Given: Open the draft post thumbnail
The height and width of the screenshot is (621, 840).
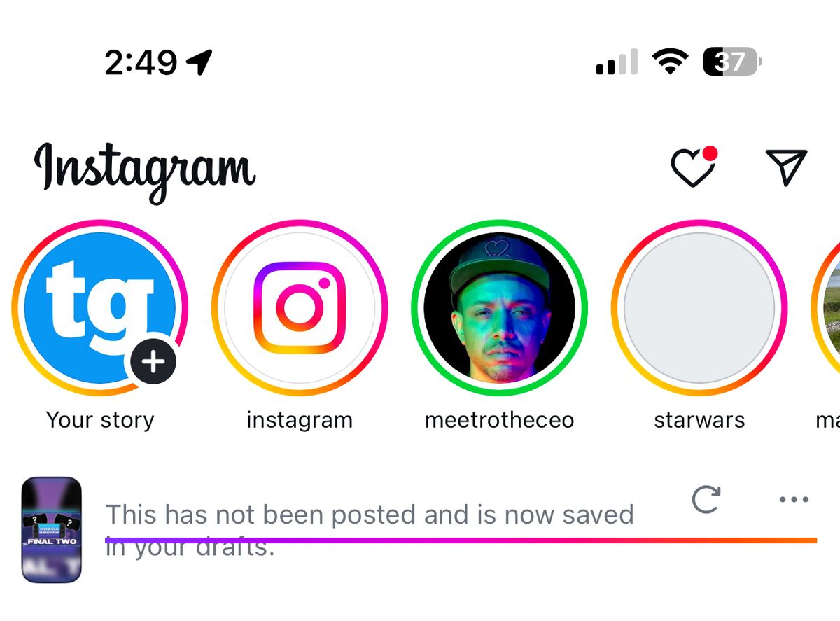Looking at the screenshot, I should tap(52, 530).
